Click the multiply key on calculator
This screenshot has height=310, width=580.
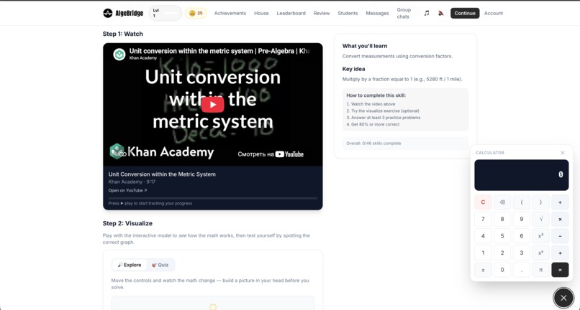[x=560, y=219]
